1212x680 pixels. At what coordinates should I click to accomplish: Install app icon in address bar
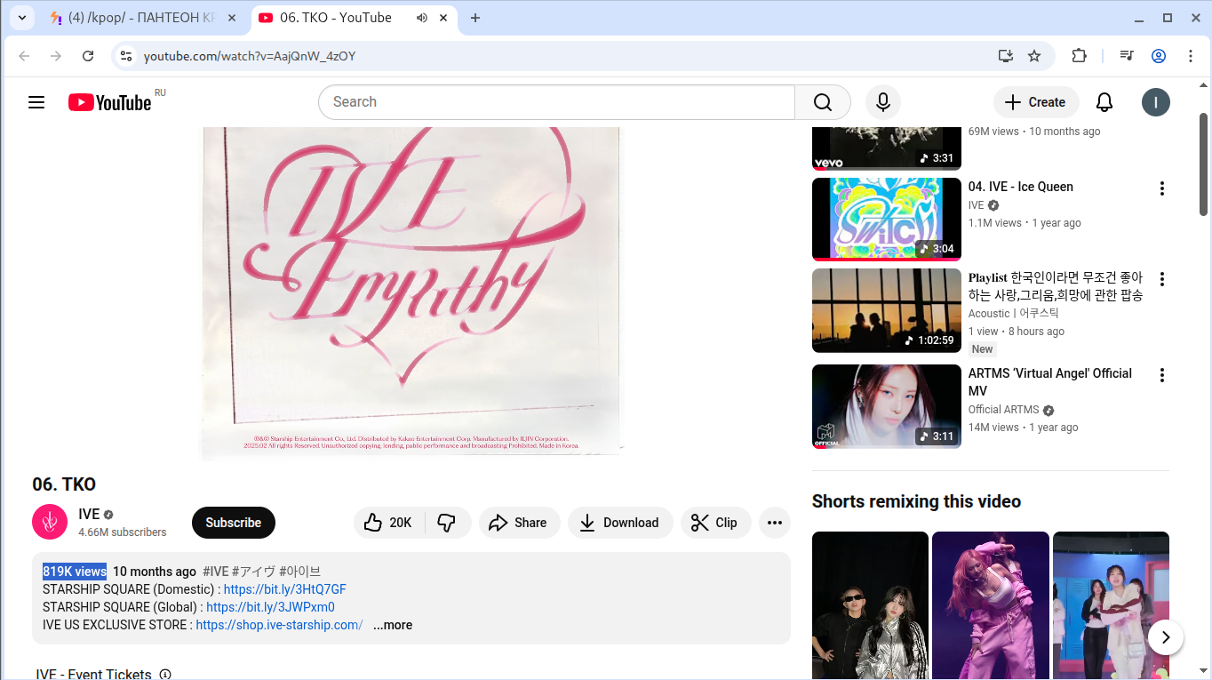pos(1005,56)
